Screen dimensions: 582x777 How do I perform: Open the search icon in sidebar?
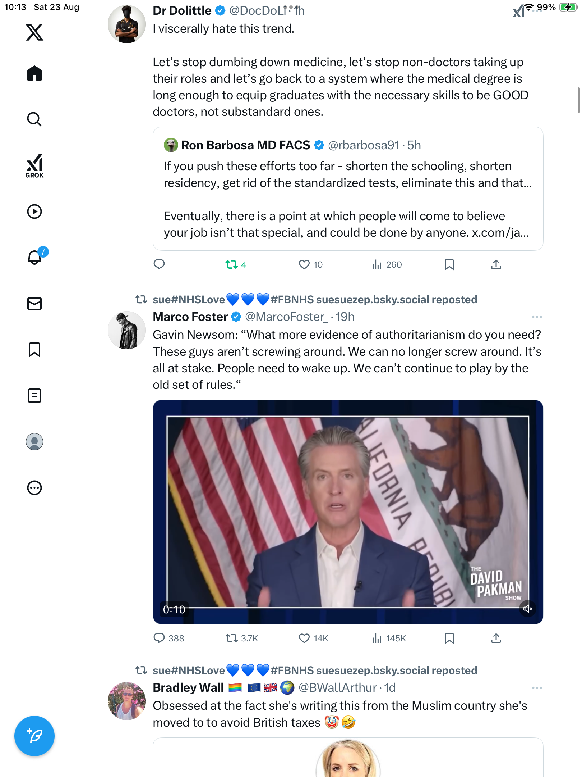coord(34,119)
